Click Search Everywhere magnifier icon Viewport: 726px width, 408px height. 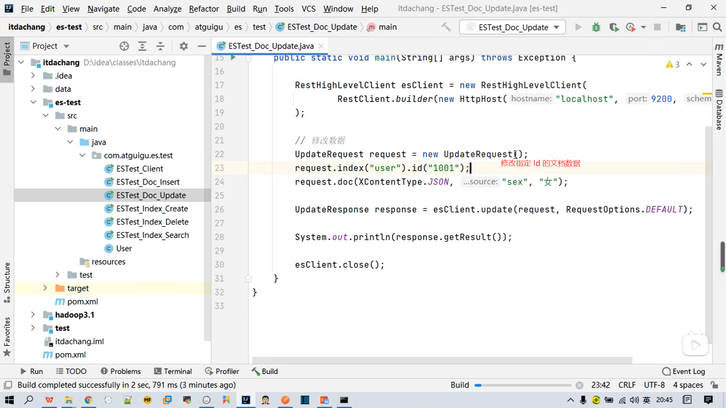tap(717, 27)
